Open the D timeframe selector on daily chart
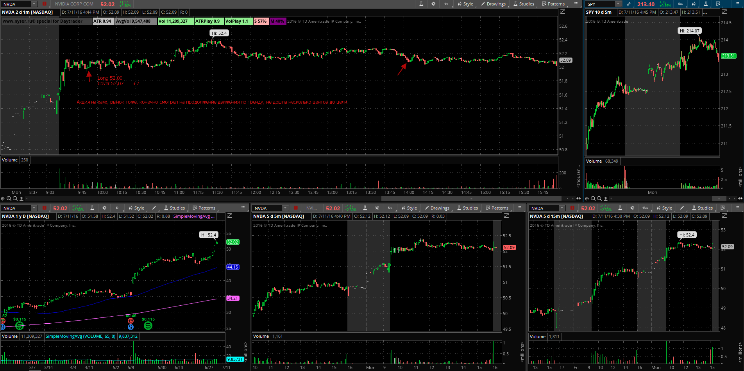This screenshot has height=371, width=744. [117, 208]
